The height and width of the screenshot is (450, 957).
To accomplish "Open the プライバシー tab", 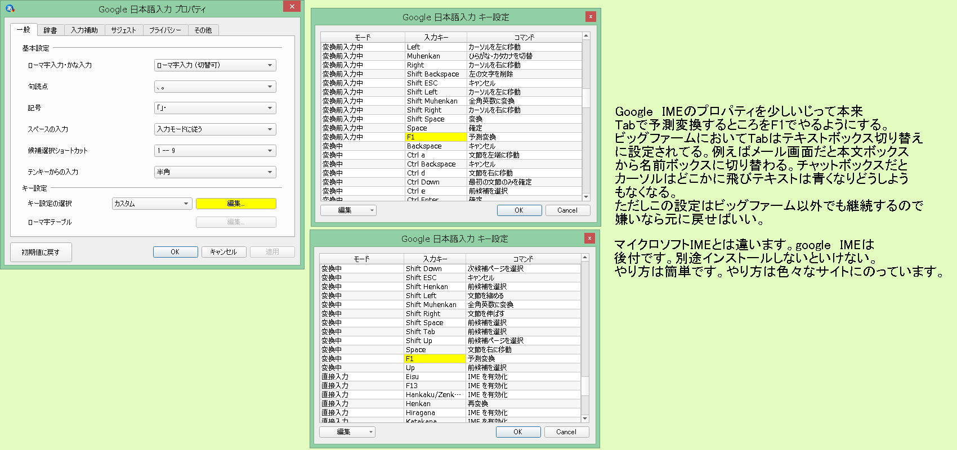I will tap(165, 30).
